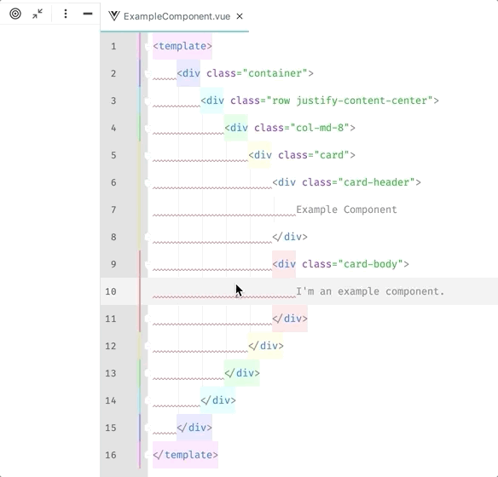This screenshot has height=477, width=498.
Task: Click the closing </div> on line 15
Action: [x=194, y=428]
